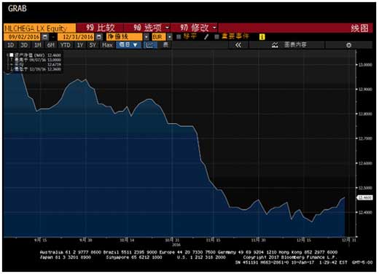Expand the 修改 edit dropdown
This screenshot has height=274, width=379.
(x=214, y=28)
